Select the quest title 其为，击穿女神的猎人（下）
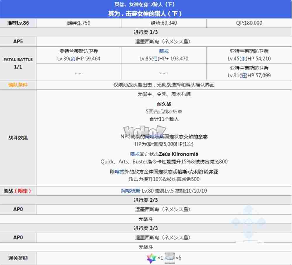Viewport: 292px width, 265px height. [146, 13]
